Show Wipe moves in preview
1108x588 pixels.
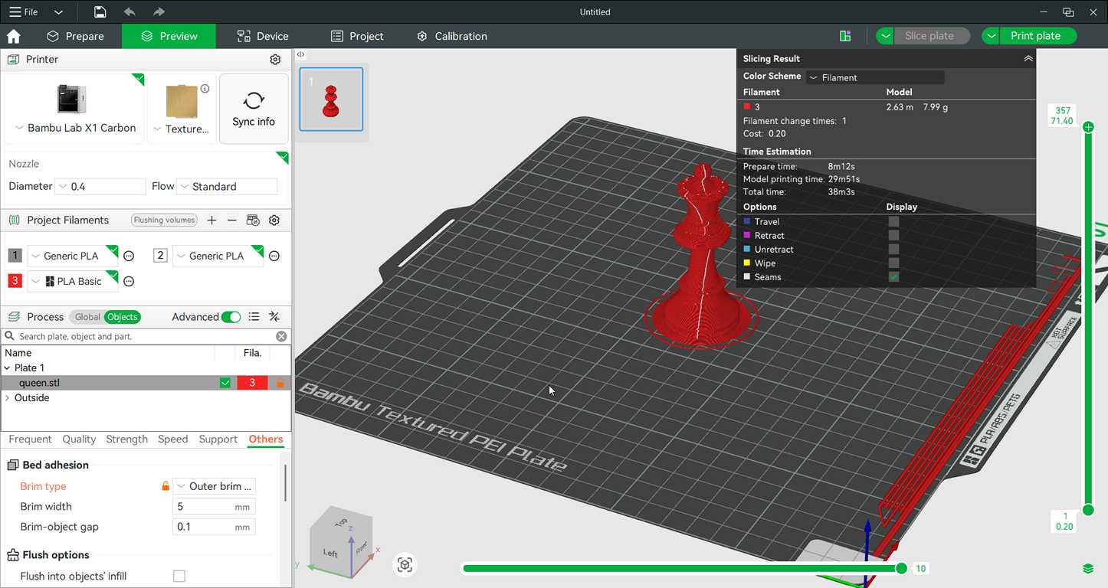click(893, 263)
